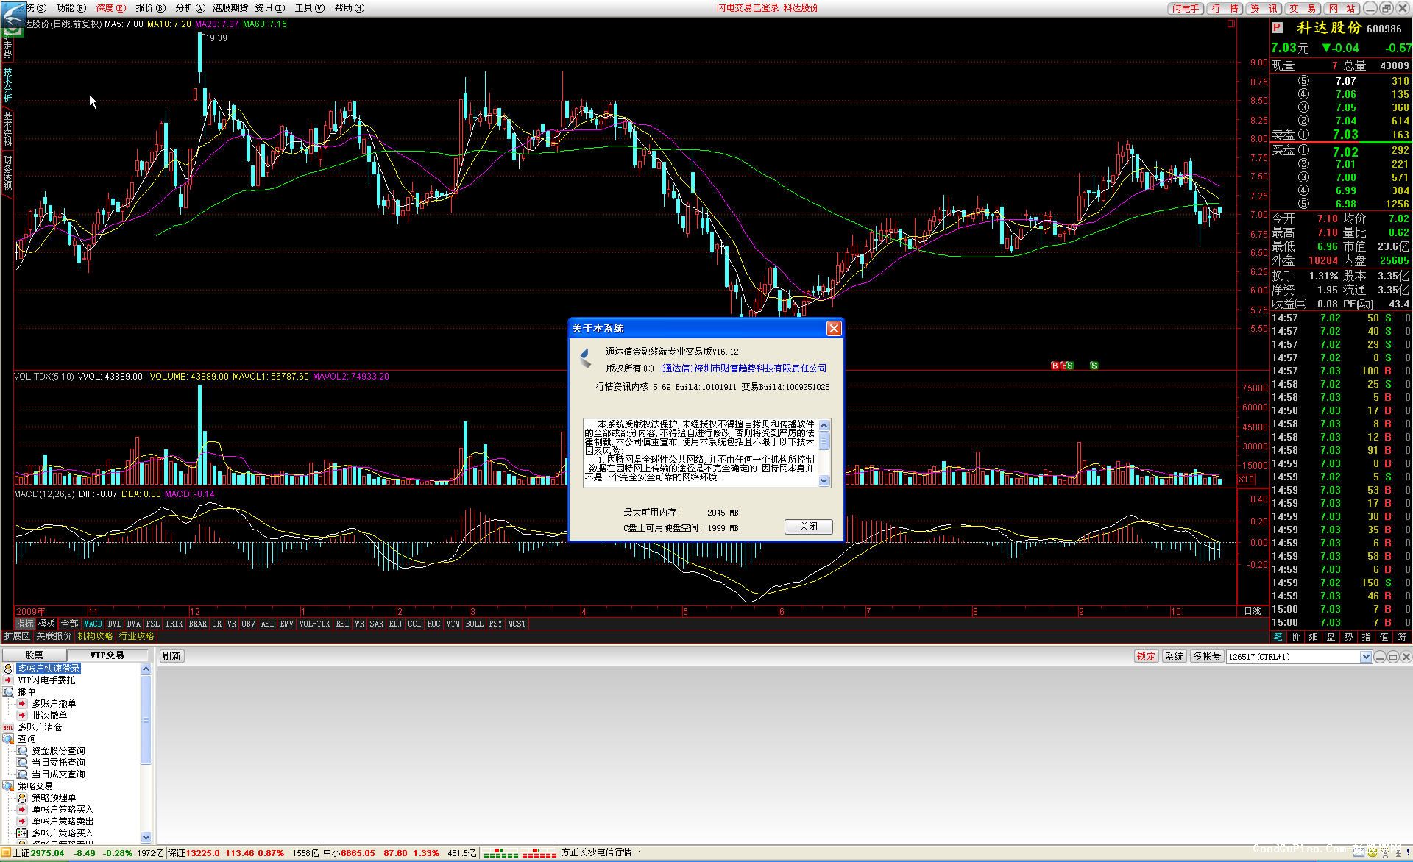Click the 多账户撤单 arrow icon

tap(22, 704)
